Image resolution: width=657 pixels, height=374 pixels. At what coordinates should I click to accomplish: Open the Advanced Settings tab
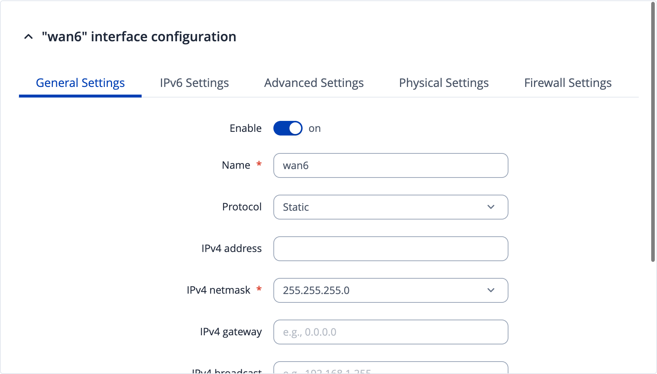(x=314, y=83)
